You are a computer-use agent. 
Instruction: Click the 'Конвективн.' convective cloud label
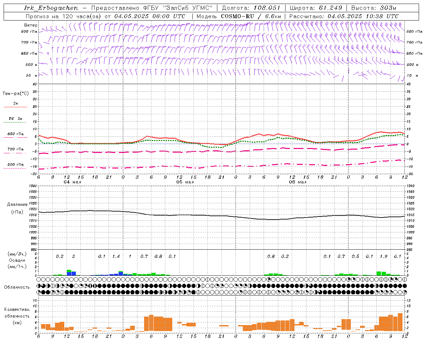pos(17,310)
